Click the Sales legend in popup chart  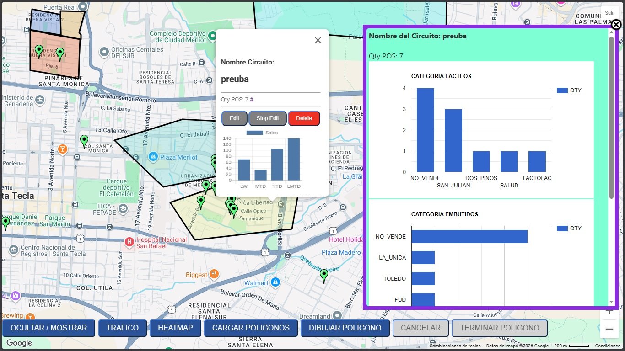(262, 133)
